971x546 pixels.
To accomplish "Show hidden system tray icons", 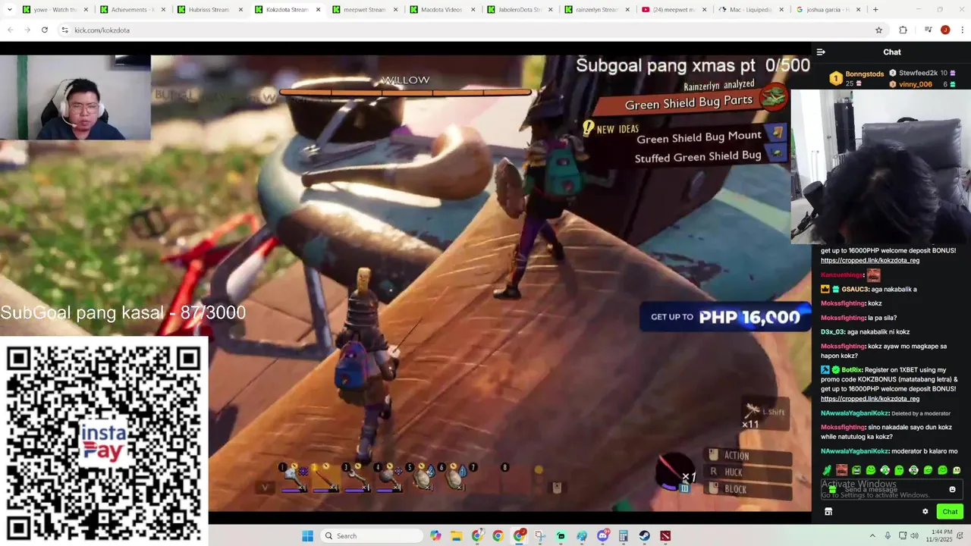I will click(x=872, y=536).
